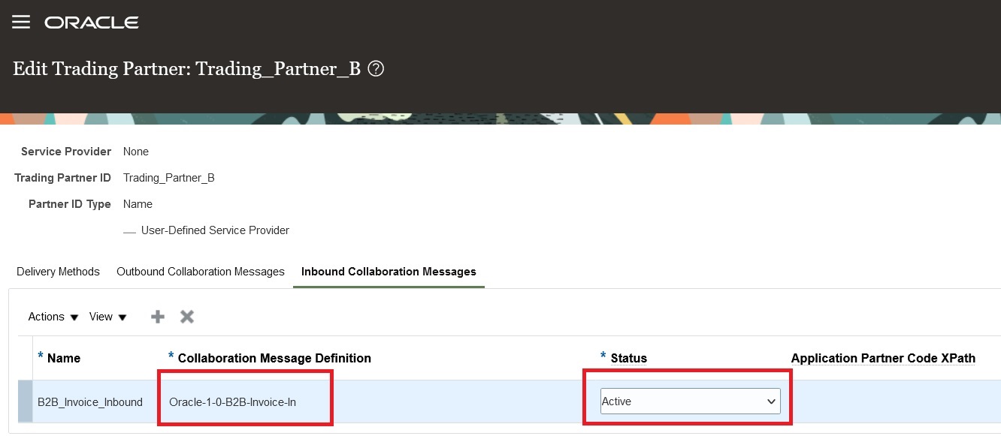Screen dimensions: 1001x436
Task: Select the B2B_Invoice_Inbound name cell
Action: [90, 401]
